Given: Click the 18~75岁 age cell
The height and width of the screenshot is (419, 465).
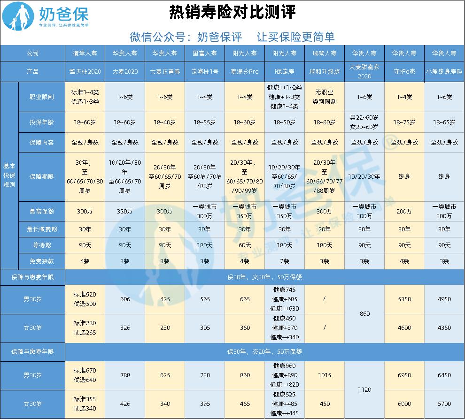Looking at the screenshot, I should pos(404,122).
